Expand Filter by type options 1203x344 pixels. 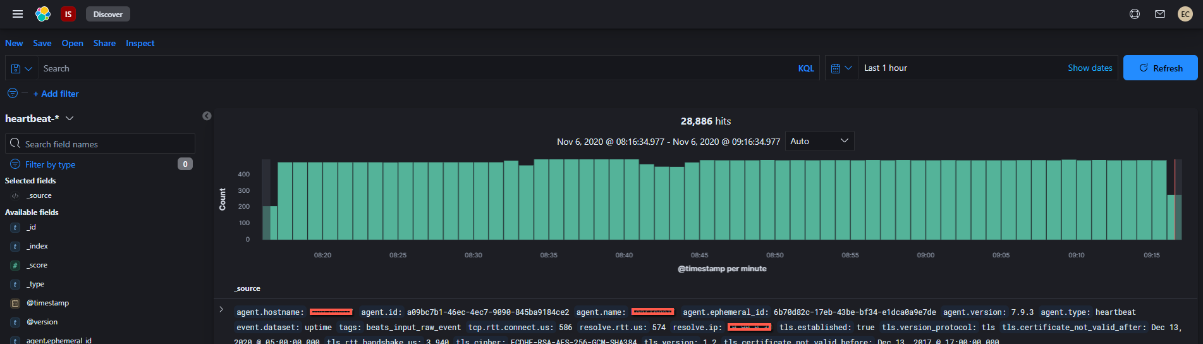pyautogui.click(x=50, y=164)
